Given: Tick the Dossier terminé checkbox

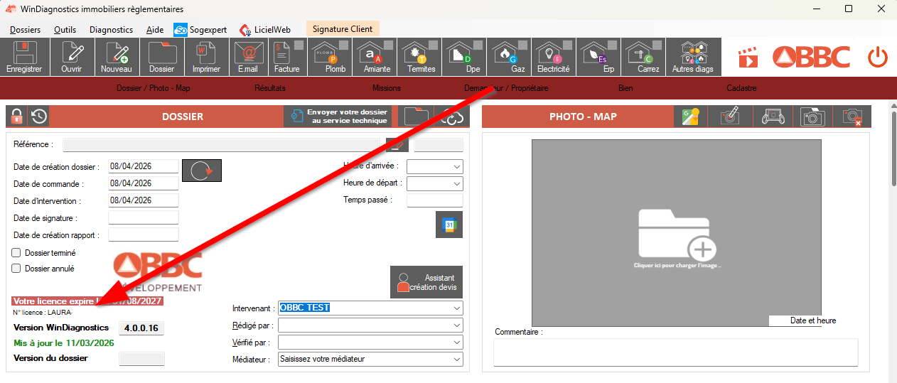Looking at the screenshot, I should pyautogui.click(x=16, y=252).
